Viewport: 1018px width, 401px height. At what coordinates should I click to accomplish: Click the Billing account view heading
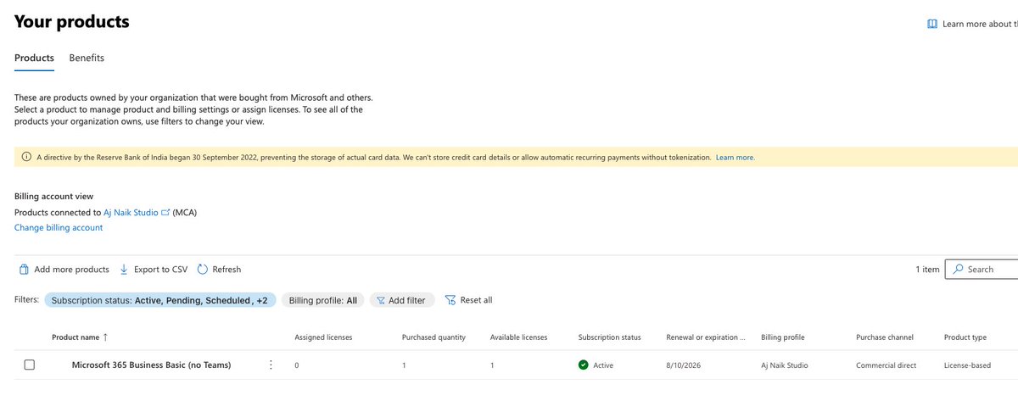pos(53,196)
